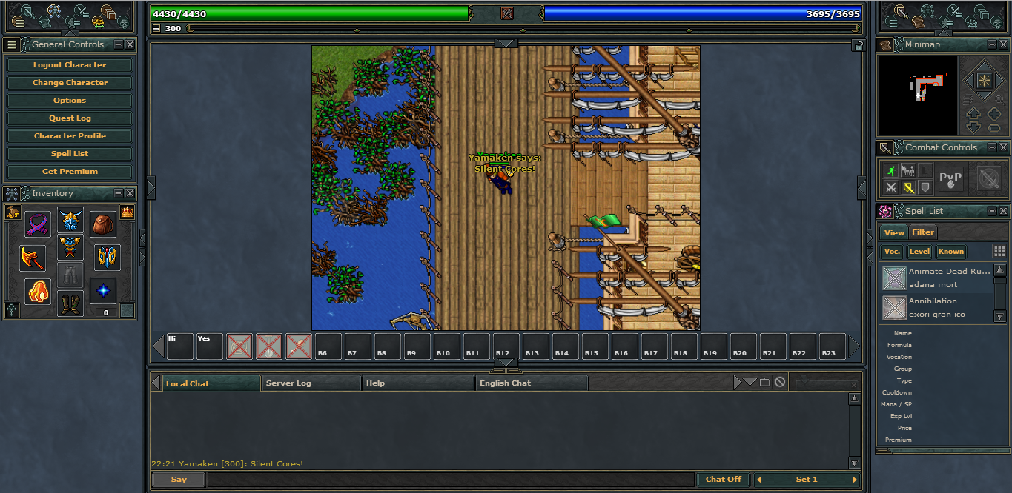Viewport: 1012px width, 493px height.
Task: Toggle Chat Off mode
Action: pyautogui.click(x=724, y=480)
